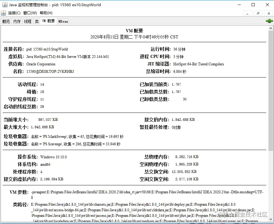Restore the inner frame window
The height and width of the screenshot is (224, 274).
[x=258, y=13]
